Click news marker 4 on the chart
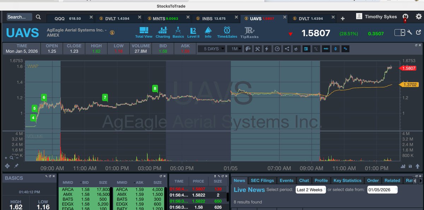Viewport: 424px width, 210px height. [x=33, y=118]
